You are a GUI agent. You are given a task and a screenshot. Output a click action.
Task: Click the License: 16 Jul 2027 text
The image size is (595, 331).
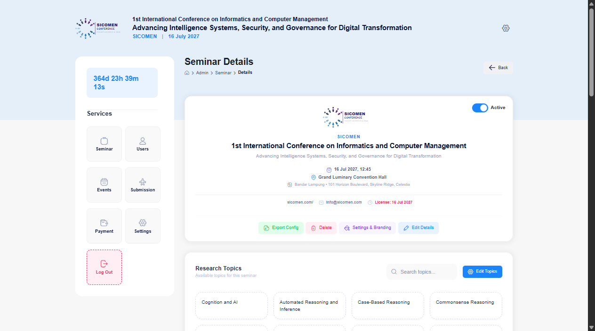394,202
